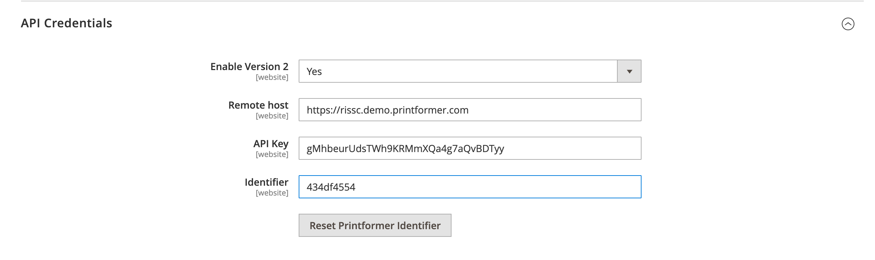Click the API Key label
Image resolution: width=875 pixels, height=260 pixels.
pyautogui.click(x=271, y=144)
